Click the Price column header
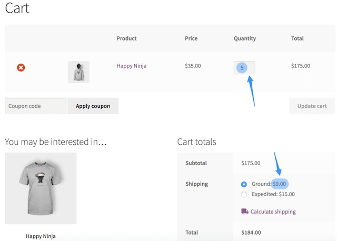This screenshot has height=241, width=337. click(x=191, y=38)
